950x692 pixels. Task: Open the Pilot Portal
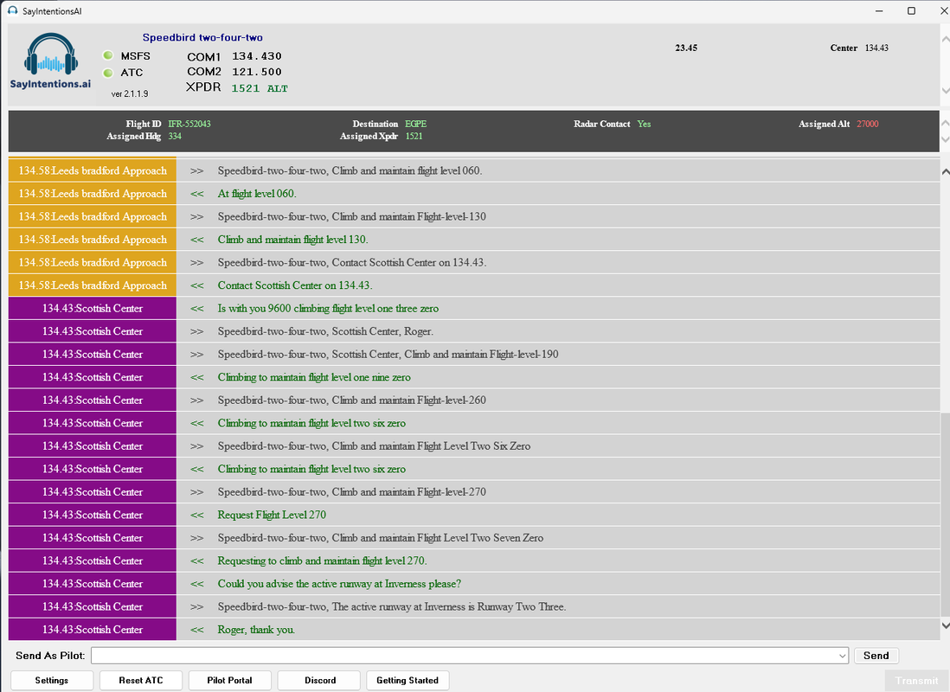tap(229, 681)
